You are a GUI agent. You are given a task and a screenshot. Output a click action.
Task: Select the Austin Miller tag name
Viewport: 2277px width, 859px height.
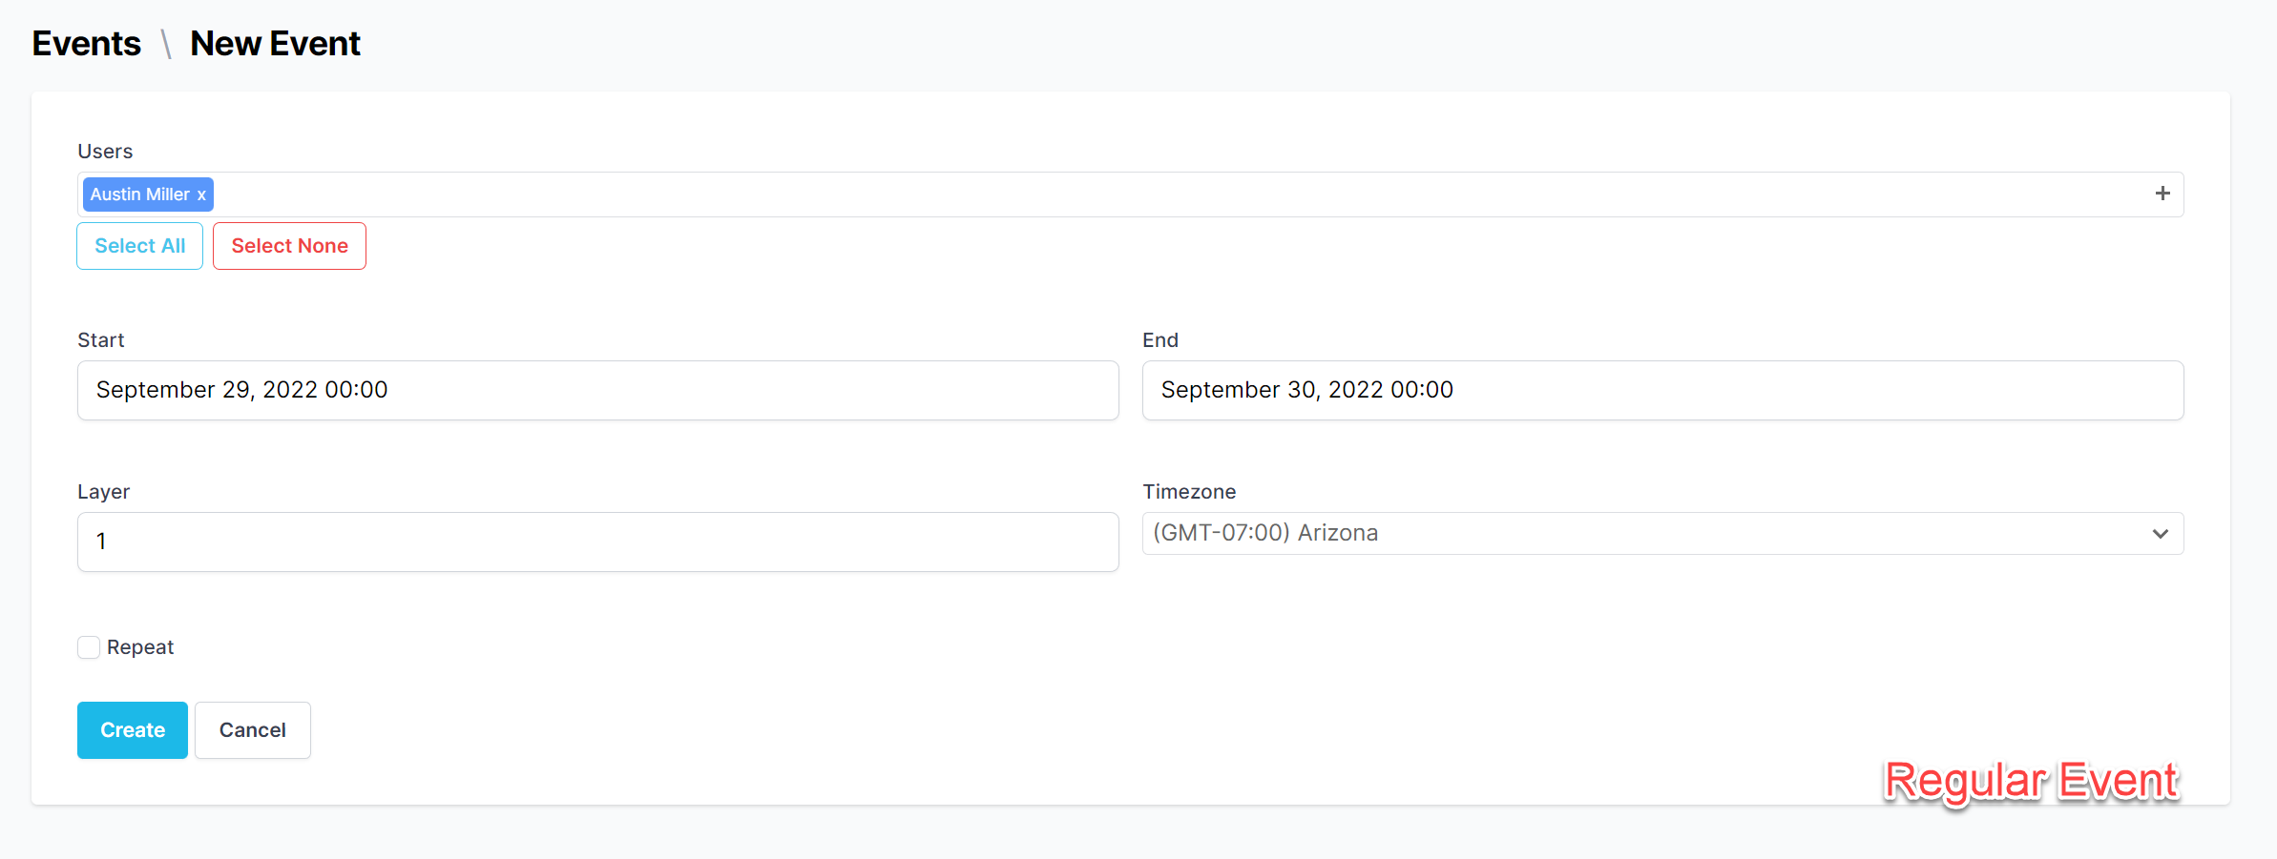tap(139, 194)
